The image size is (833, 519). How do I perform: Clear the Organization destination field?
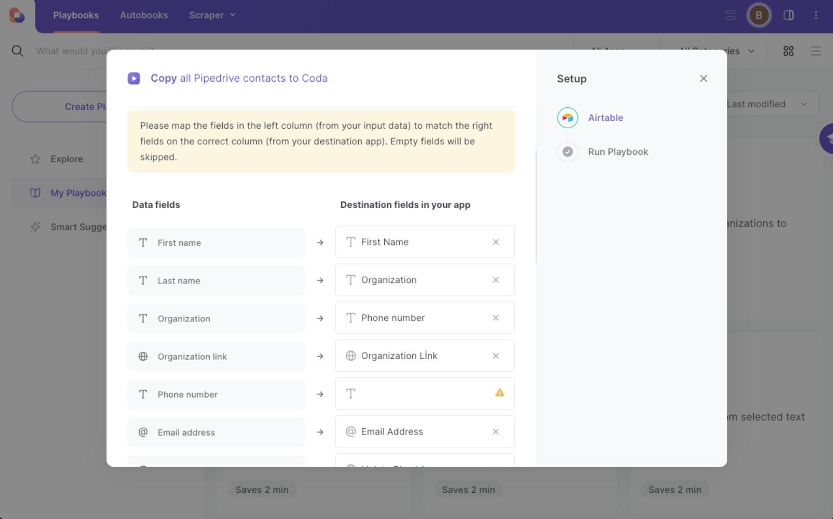click(496, 280)
